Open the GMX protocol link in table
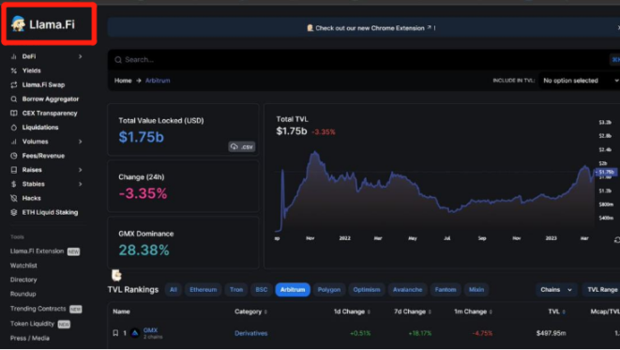The height and width of the screenshot is (350, 620). [x=150, y=330]
